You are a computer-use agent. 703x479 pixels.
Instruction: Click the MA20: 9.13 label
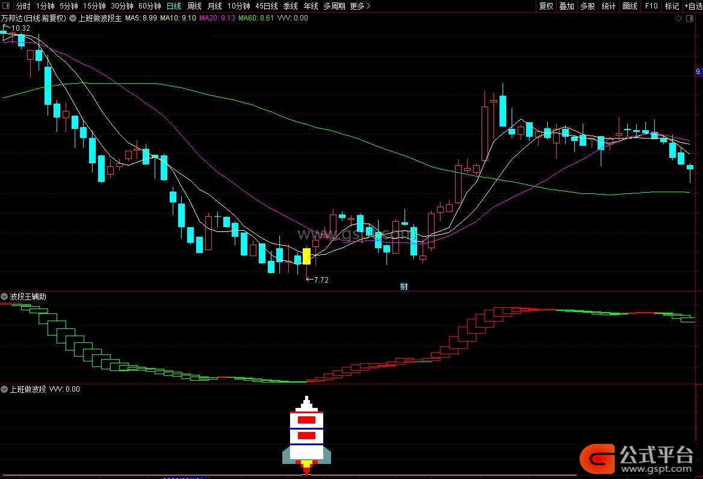(x=217, y=18)
